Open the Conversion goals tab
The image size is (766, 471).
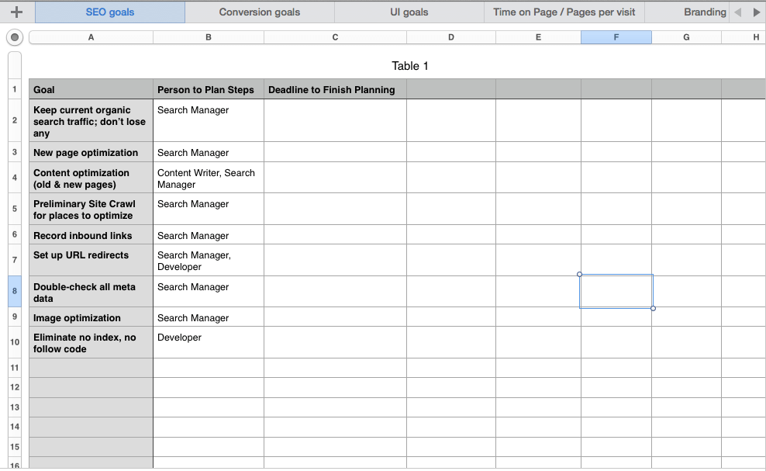pos(260,12)
